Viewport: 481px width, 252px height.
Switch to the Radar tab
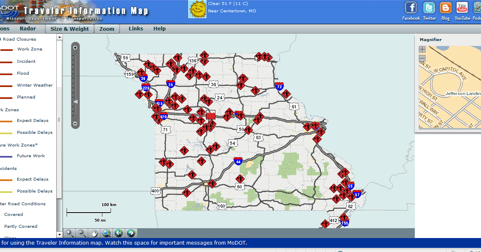28,28
